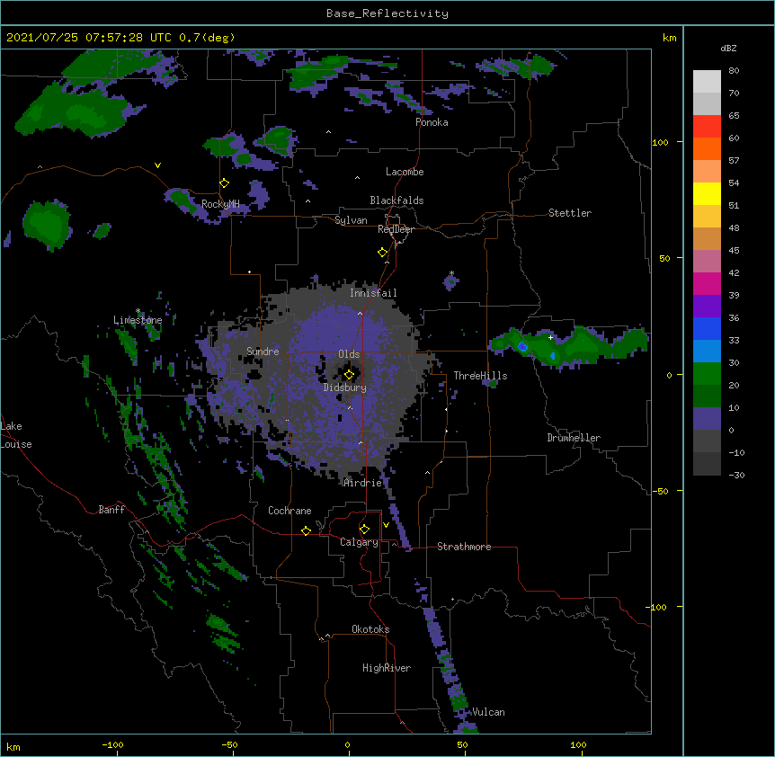
Task: Click the dBZ legend heading
Action: (728, 48)
